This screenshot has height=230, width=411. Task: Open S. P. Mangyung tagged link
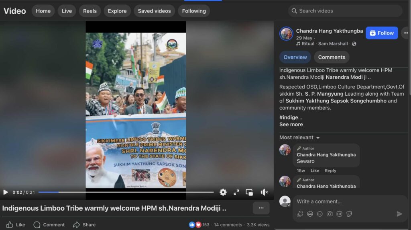click(x=324, y=94)
